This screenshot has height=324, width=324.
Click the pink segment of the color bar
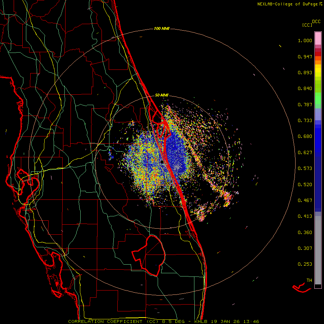[318, 38]
